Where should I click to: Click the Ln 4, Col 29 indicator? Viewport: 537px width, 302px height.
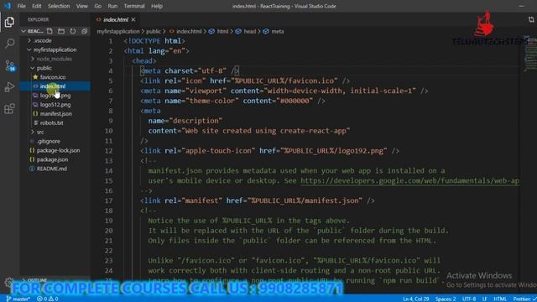(416, 299)
